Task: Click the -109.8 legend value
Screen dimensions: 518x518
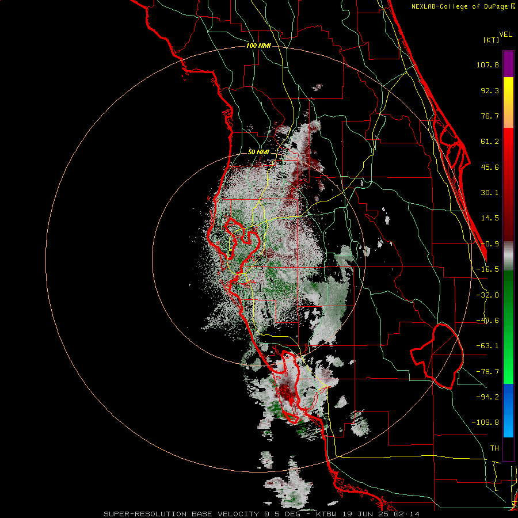Action: click(x=485, y=422)
